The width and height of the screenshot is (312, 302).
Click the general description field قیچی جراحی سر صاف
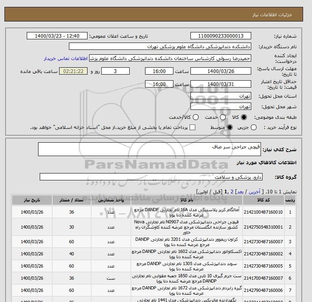pos(150,149)
